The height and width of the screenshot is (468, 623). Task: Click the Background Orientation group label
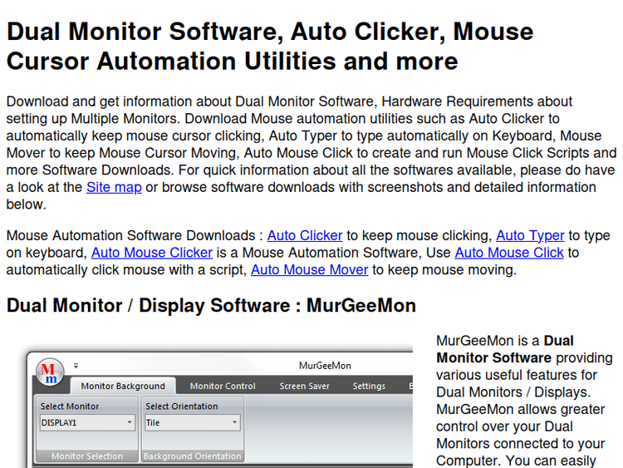193,456
